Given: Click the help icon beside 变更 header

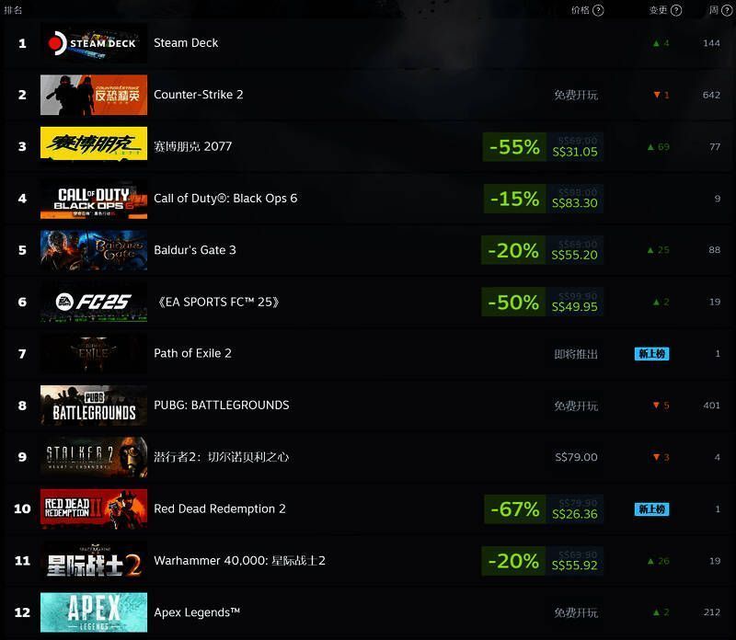Looking at the screenshot, I should tap(676, 10).
